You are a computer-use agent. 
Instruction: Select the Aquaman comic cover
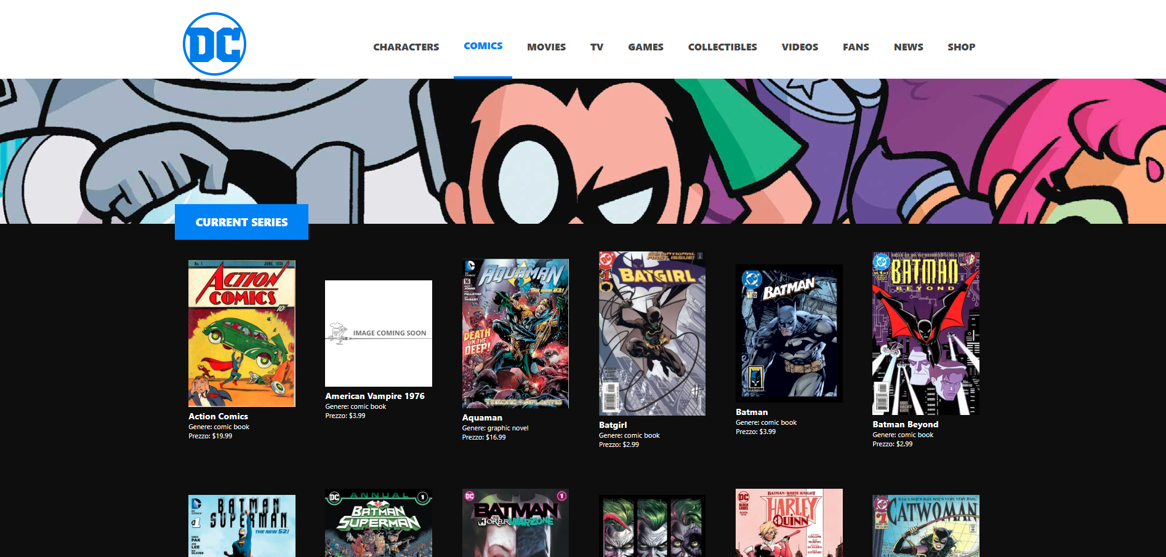pos(515,333)
